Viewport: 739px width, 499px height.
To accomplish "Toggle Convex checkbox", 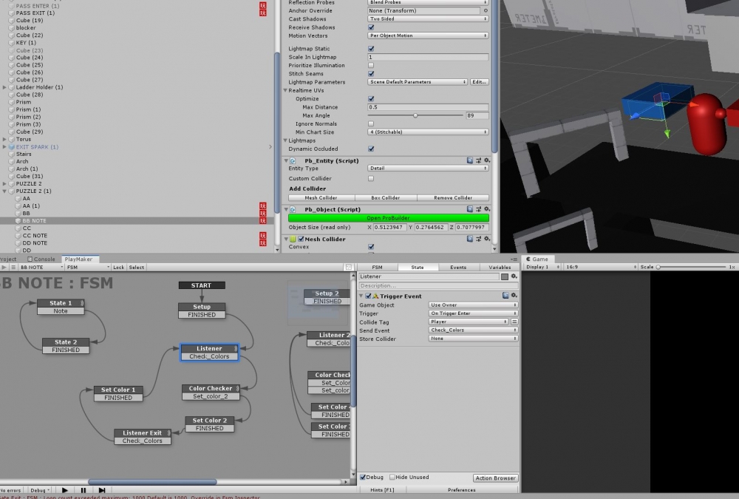I will point(371,247).
